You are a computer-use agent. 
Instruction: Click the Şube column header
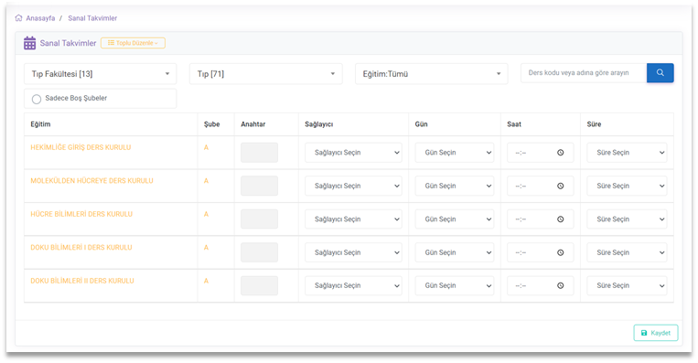(212, 124)
